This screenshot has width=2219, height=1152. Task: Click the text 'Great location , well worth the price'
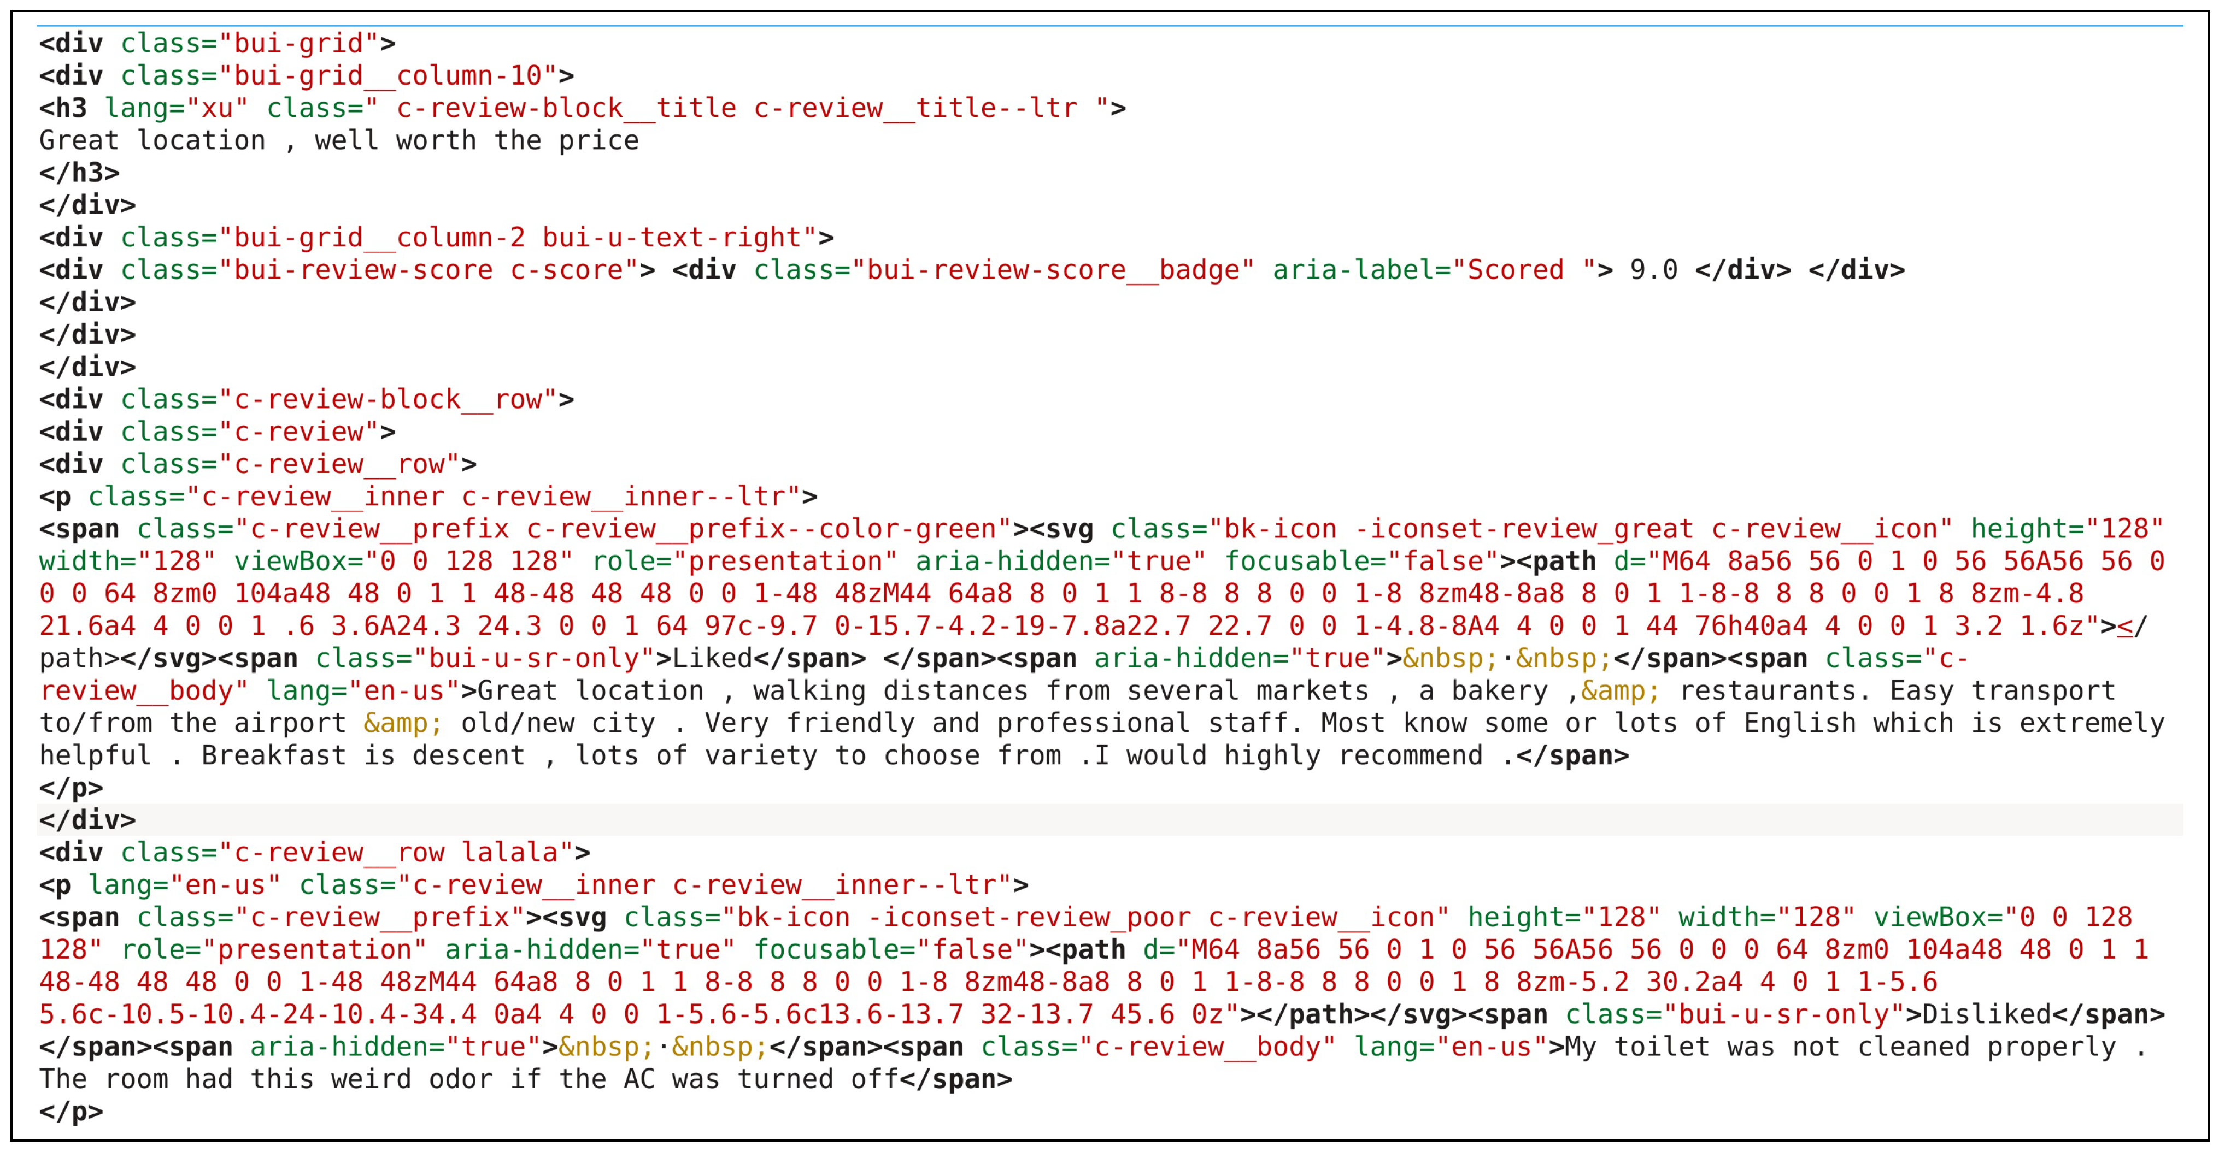[x=339, y=140]
